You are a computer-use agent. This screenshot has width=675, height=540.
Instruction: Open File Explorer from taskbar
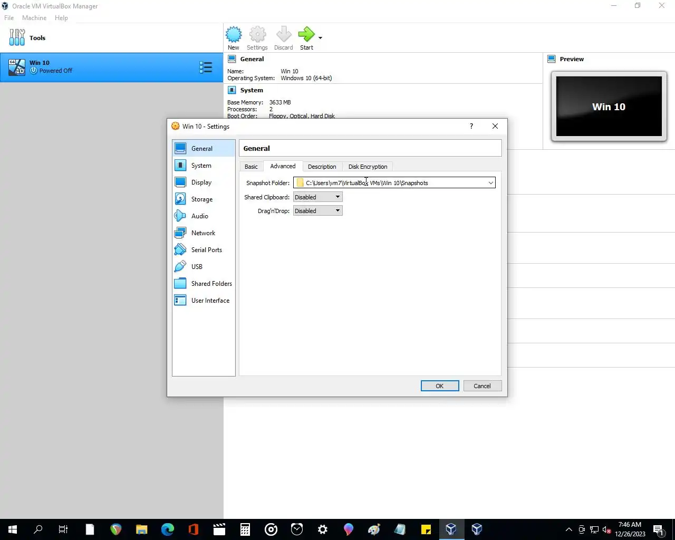[142, 529]
